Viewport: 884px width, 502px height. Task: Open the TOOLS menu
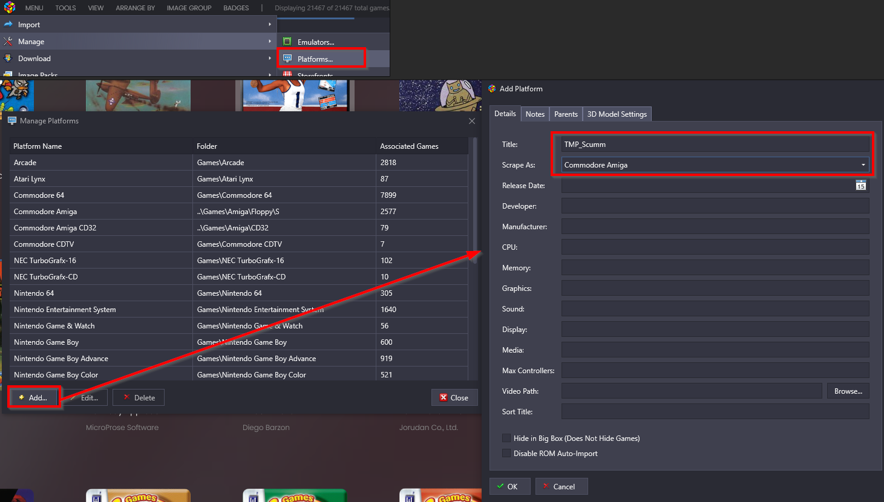pyautogui.click(x=65, y=8)
